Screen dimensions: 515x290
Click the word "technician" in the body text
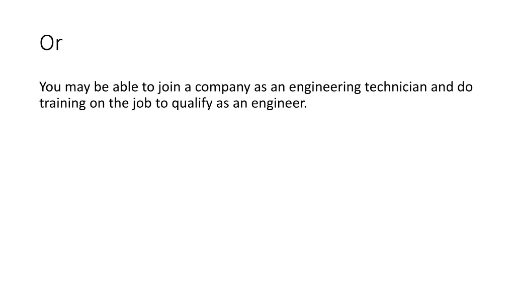[396, 87]
